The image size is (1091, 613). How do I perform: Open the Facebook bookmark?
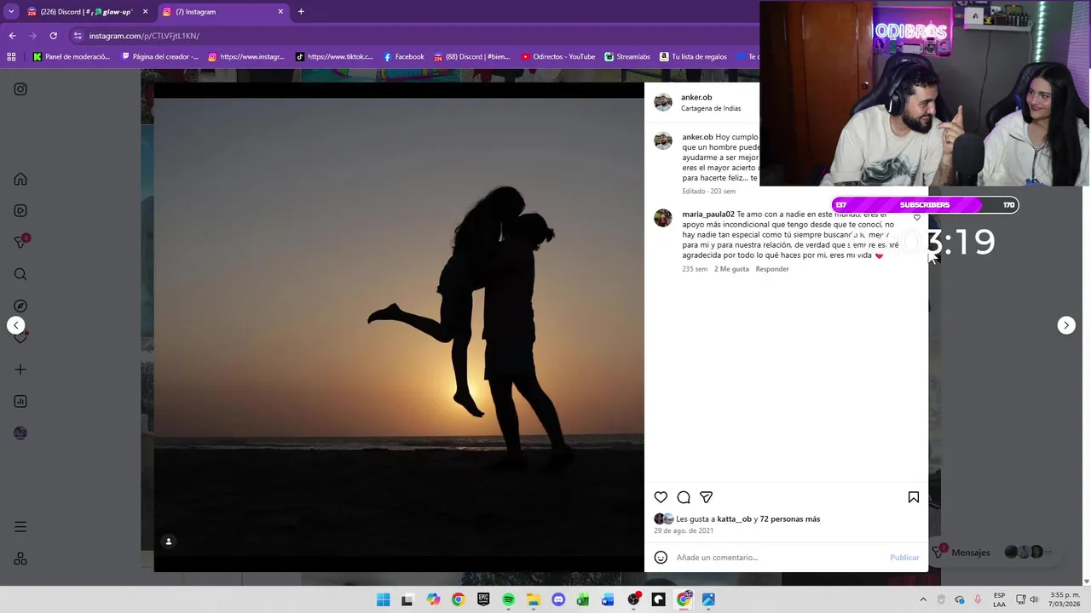coord(403,57)
